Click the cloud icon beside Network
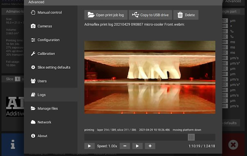 (x=33, y=122)
